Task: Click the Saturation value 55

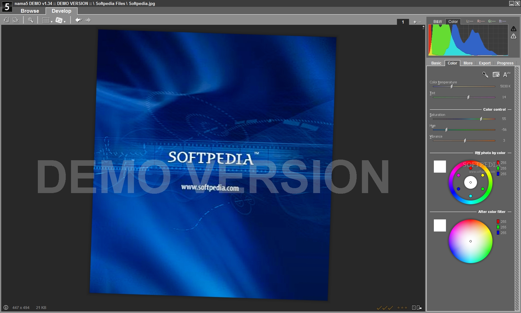Action: point(504,119)
